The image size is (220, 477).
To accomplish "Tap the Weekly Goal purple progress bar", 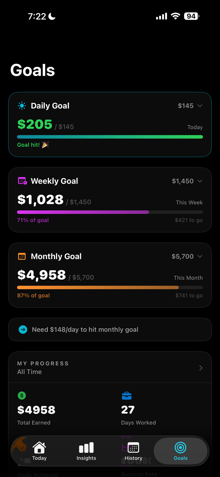I will click(83, 212).
